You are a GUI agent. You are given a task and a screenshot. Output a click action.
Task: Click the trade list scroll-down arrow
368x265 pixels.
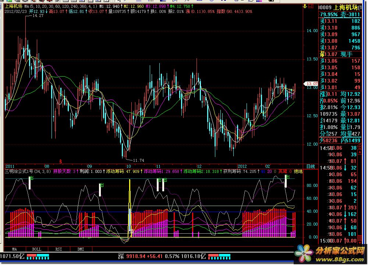click(x=360, y=242)
